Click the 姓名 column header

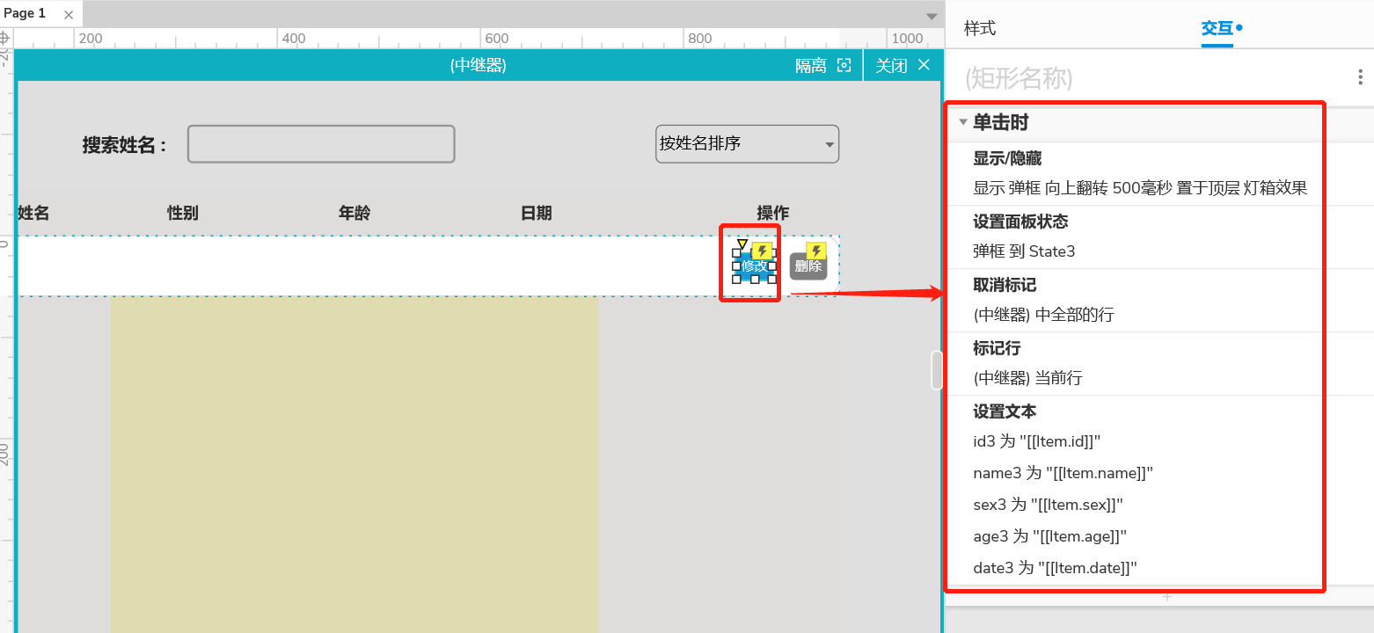coord(33,213)
